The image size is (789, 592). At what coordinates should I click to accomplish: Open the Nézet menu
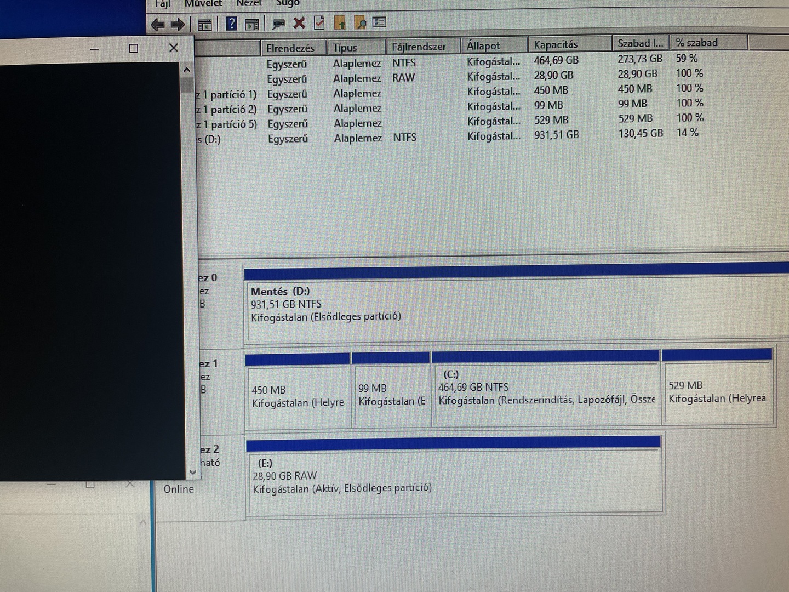pyautogui.click(x=249, y=3)
